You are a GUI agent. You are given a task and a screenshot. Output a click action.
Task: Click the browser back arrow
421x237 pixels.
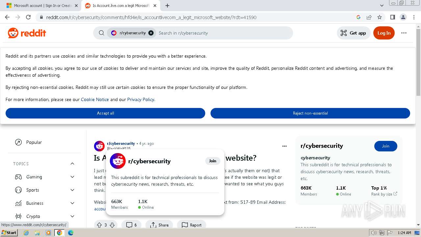(7, 17)
